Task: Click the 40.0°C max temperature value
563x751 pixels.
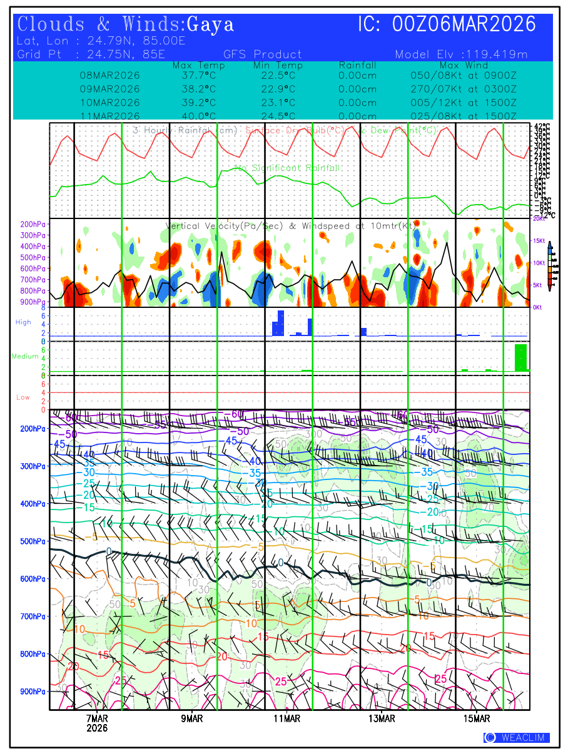Action: tap(194, 116)
